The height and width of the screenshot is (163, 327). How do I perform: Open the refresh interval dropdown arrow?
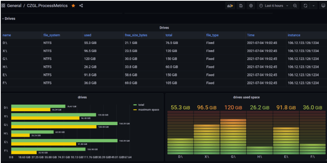pyautogui.click(x=314, y=6)
